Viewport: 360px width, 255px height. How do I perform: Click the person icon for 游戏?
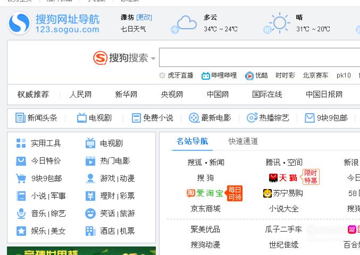coord(90,178)
